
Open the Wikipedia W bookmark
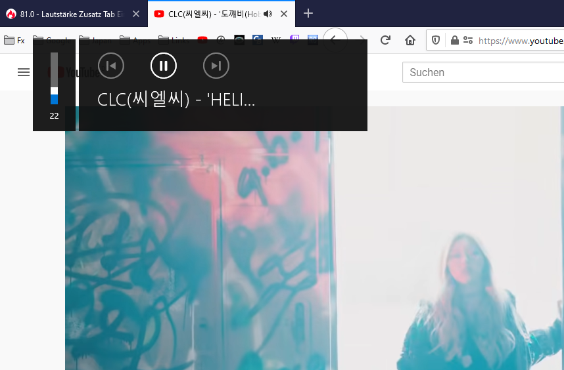click(276, 40)
